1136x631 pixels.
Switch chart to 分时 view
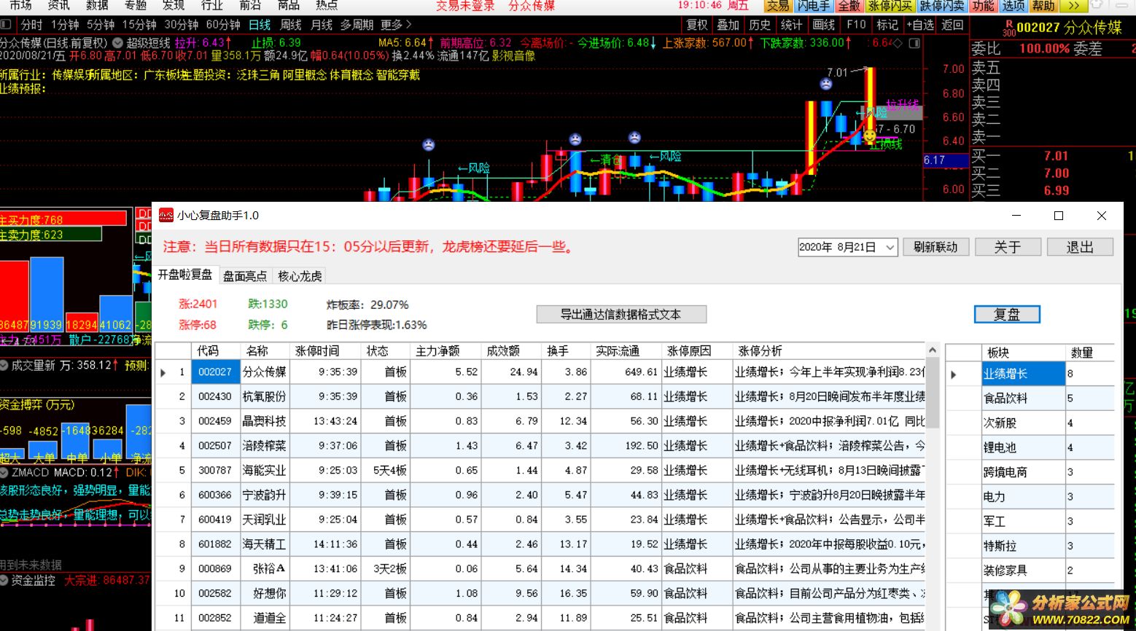(x=31, y=25)
